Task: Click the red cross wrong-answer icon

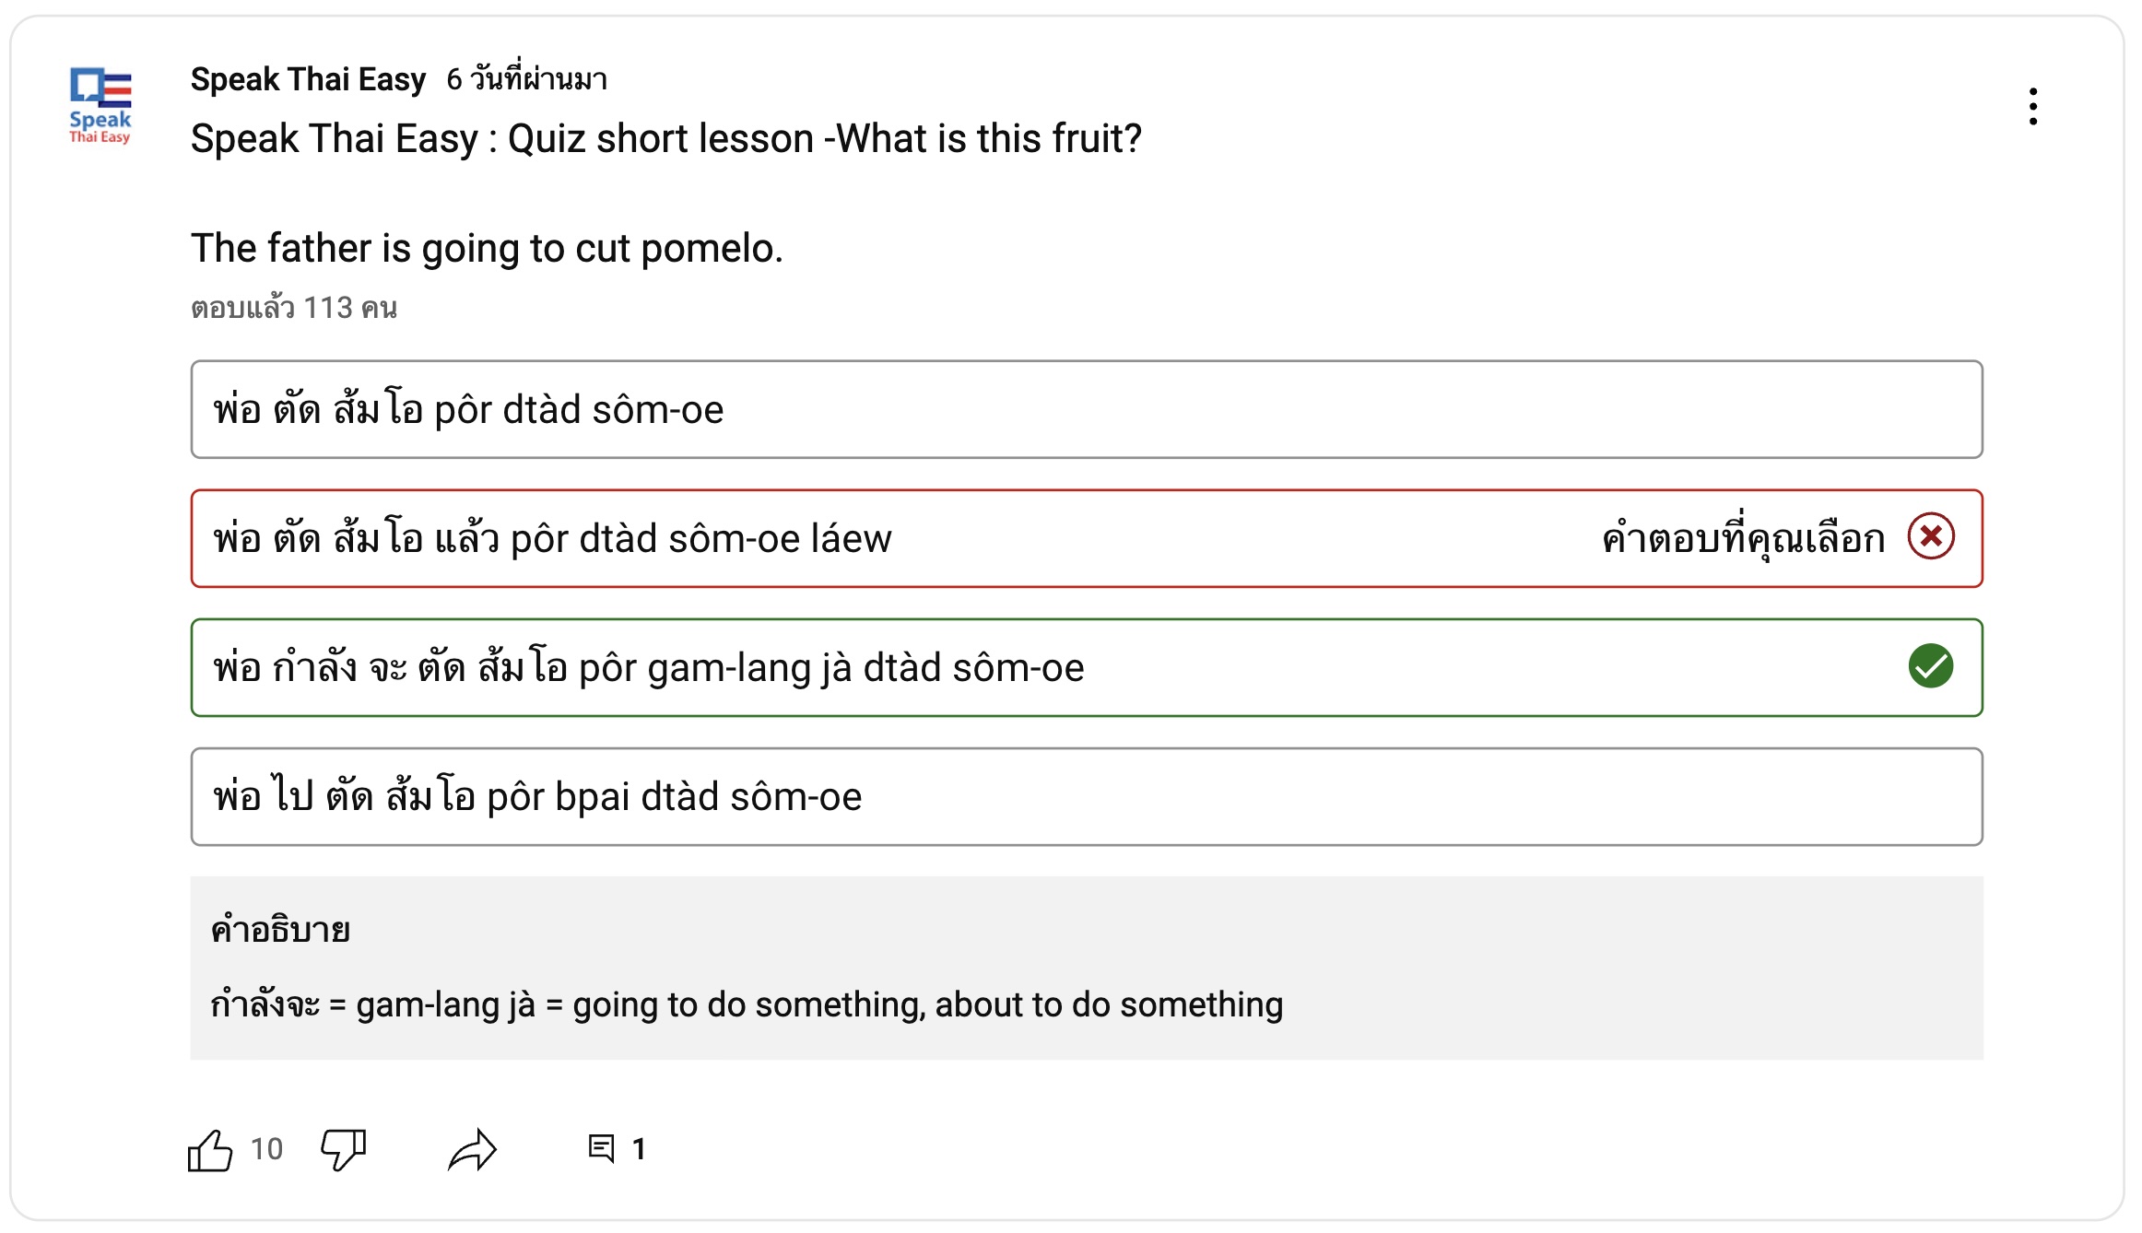Action: tap(1931, 537)
